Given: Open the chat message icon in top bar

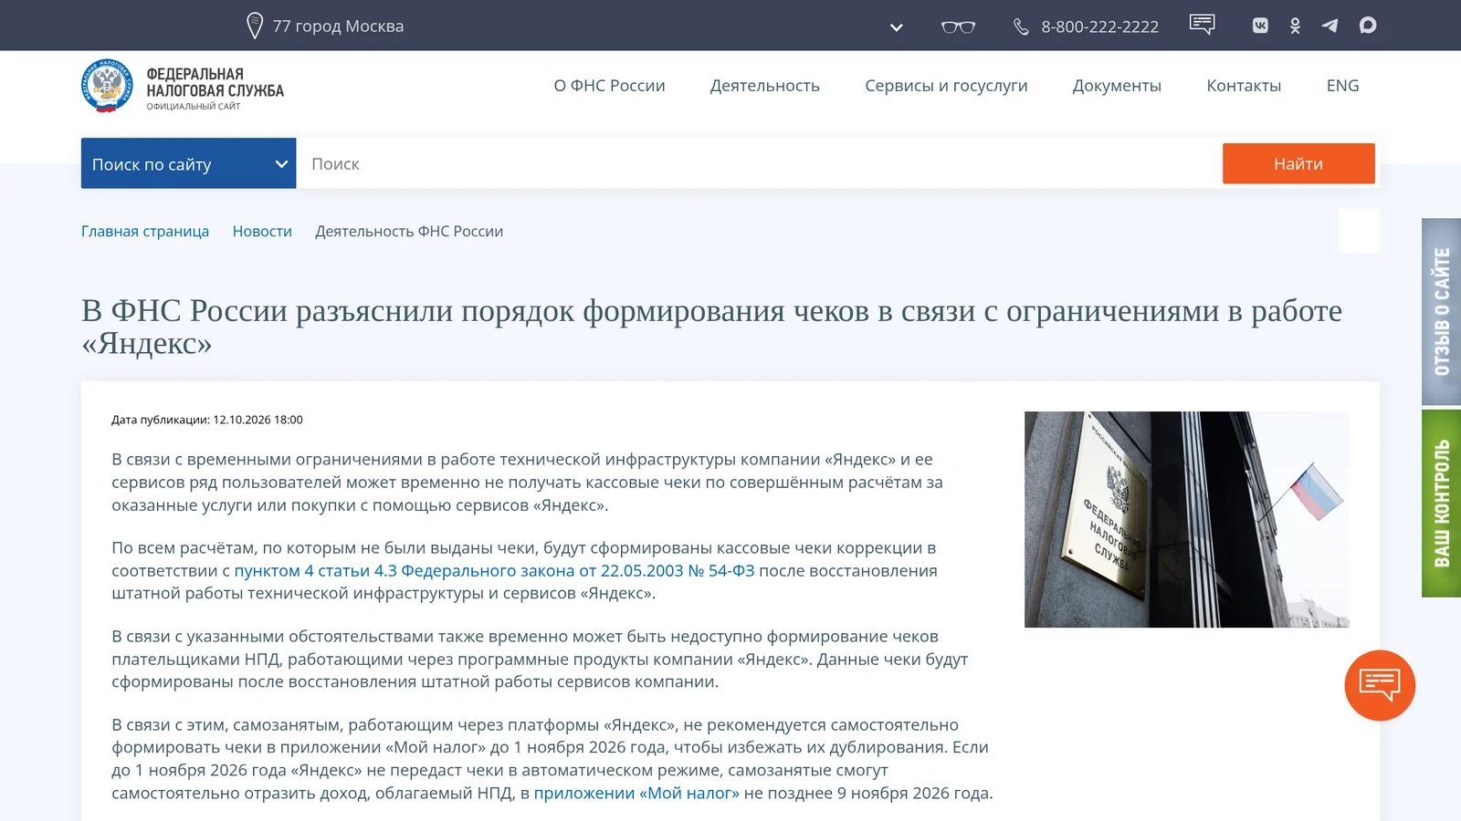Looking at the screenshot, I should point(1202,25).
